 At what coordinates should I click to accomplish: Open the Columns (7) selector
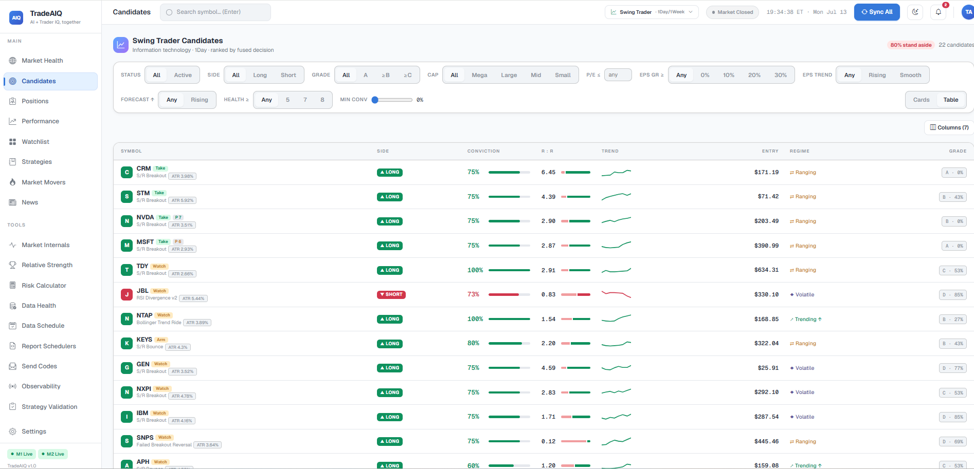click(949, 127)
